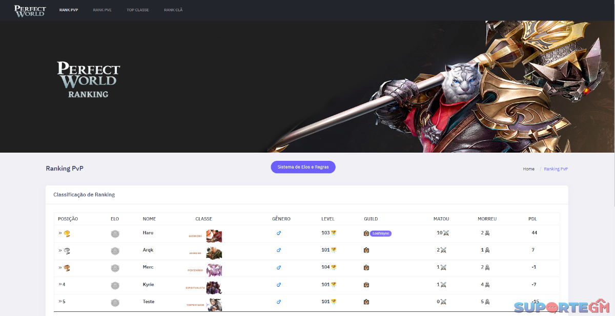
Task: Click the silver trophy in Arqk's row
Action: [67, 251]
